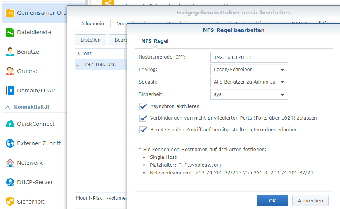Select the NFS-Regel tab

click(155, 41)
